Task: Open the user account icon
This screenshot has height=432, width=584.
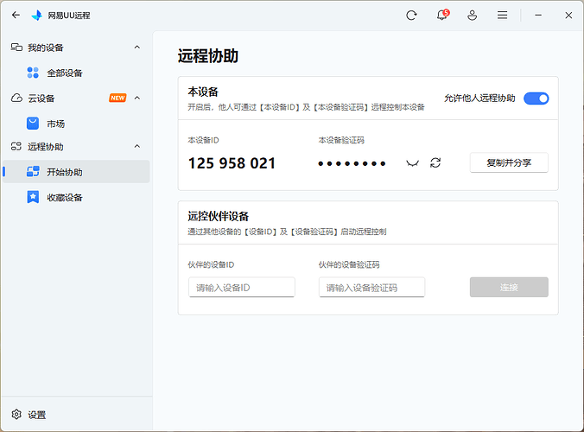Action: coord(473,16)
